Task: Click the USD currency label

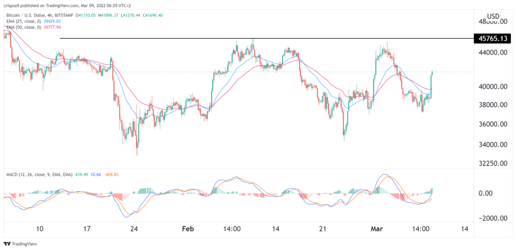Action: pyautogui.click(x=493, y=16)
